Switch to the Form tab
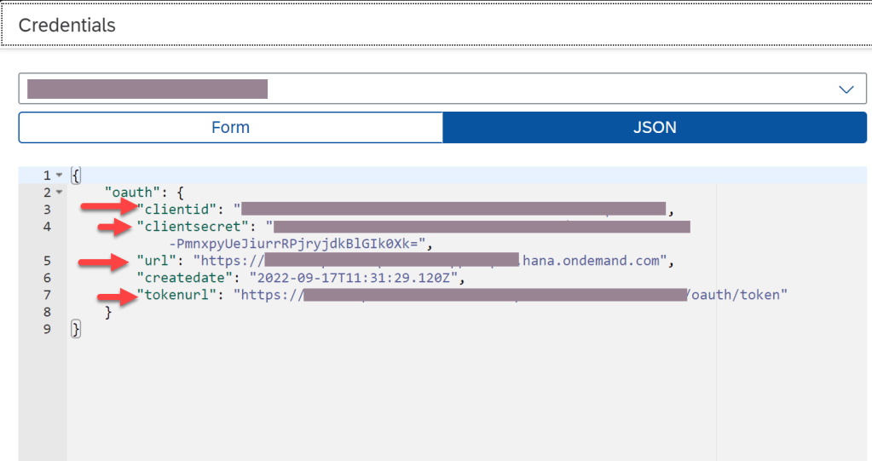The height and width of the screenshot is (461, 872). (230, 128)
